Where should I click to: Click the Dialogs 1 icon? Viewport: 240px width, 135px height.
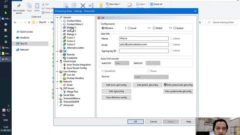64,27
